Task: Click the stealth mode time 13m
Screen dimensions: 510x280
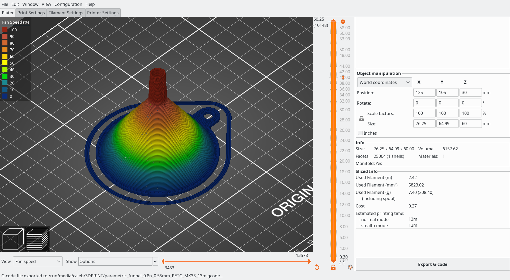Action: coord(413,225)
